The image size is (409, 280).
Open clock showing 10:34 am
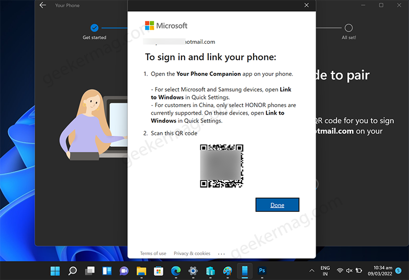point(380,271)
